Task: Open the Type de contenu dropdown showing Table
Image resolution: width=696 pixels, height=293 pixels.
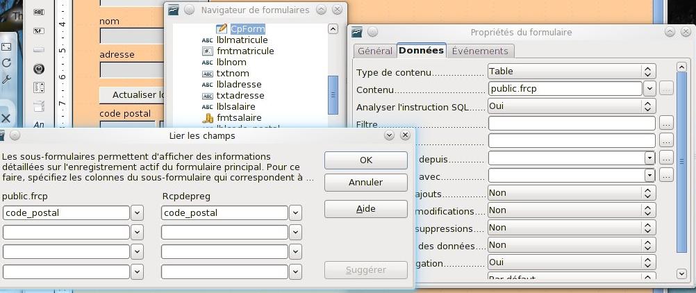Action: (572, 72)
